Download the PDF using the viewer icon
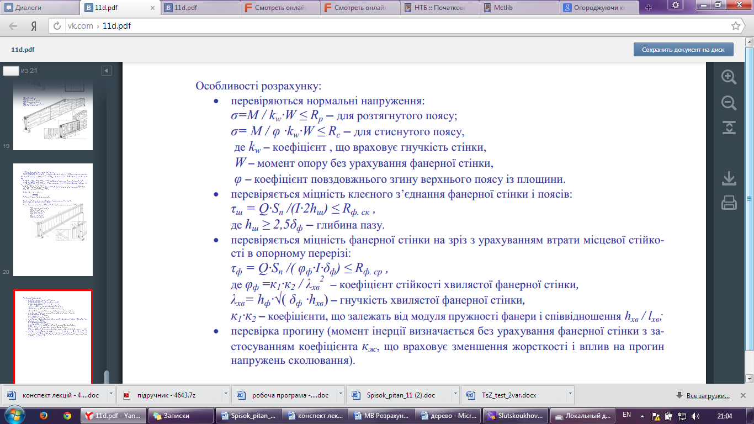The width and height of the screenshot is (754, 424). click(729, 178)
